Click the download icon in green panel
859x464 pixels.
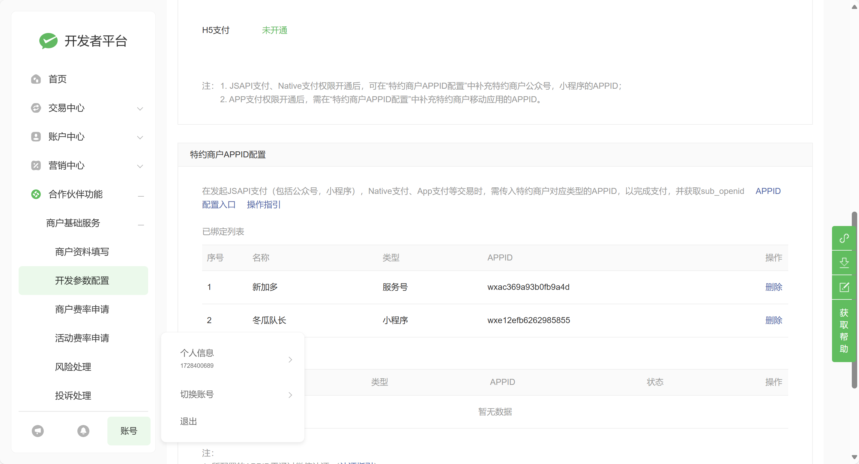coord(844,263)
